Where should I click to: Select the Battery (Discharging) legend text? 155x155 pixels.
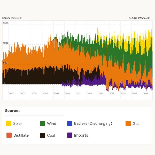click(x=93, y=123)
